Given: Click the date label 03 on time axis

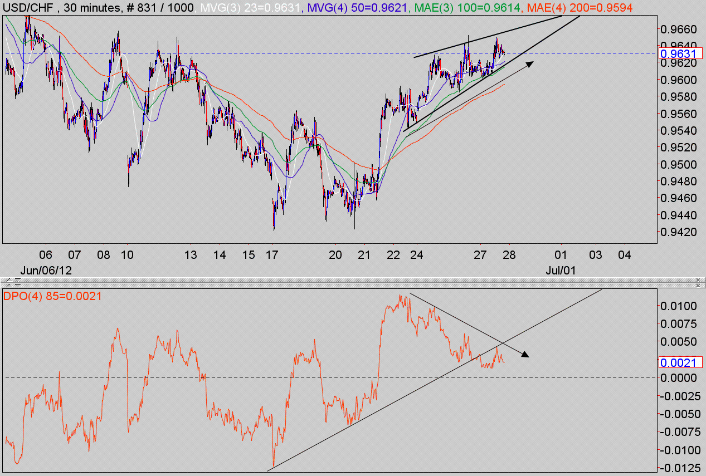Looking at the screenshot, I should coord(596,255).
